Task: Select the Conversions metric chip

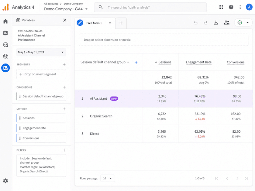Action: pyautogui.click(x=41, y=138)
